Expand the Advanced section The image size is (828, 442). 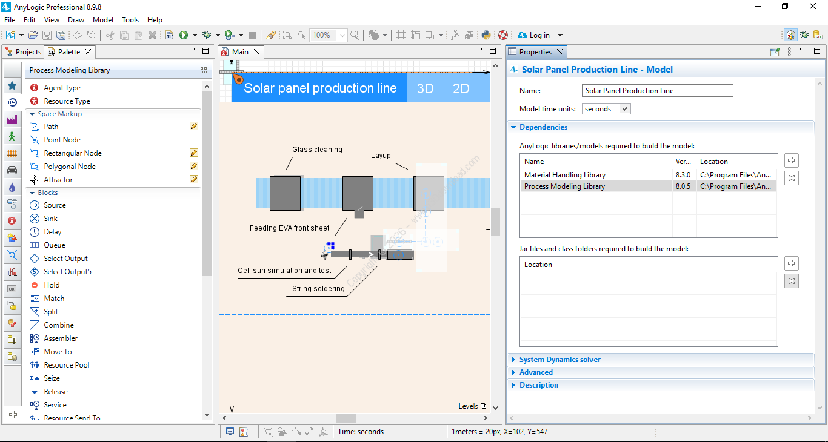point(513,372)
